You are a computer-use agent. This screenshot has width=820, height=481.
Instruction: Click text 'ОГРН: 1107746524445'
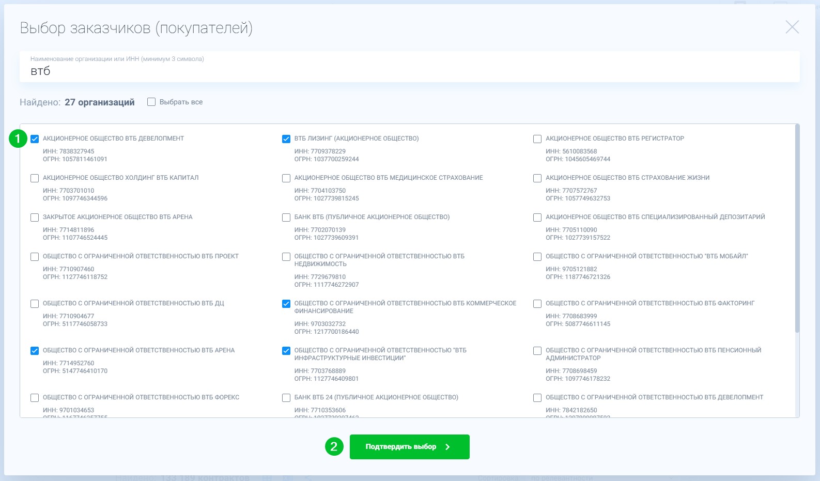coord(75,238)
